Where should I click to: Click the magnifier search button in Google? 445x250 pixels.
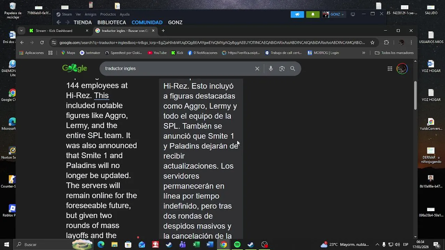click(293, 69)
